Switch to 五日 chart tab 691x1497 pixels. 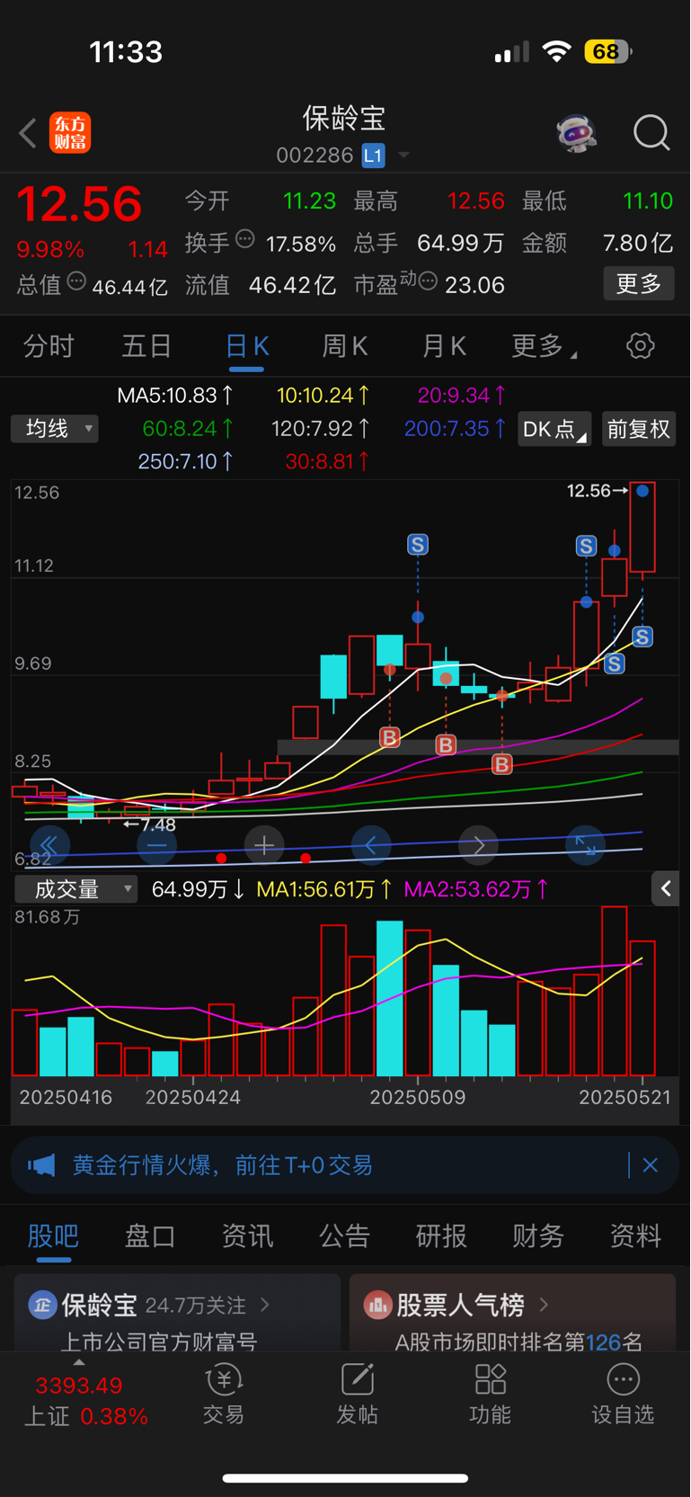(x=146, y=346)
